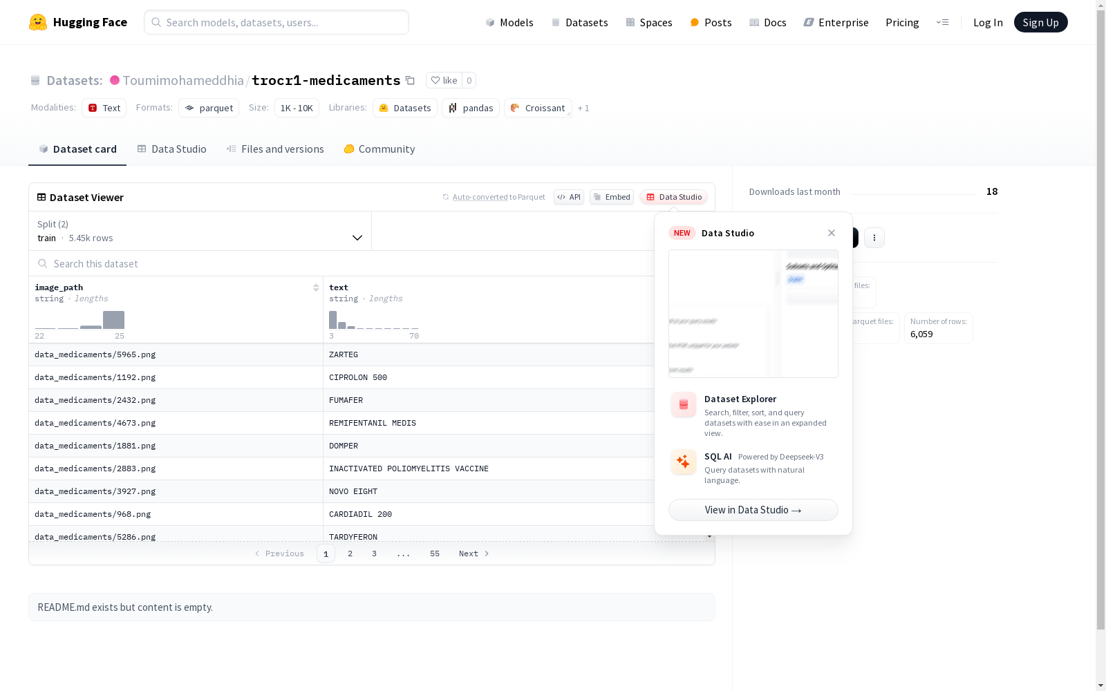Select the data_medicaments/2432.png cell
This screenshot has height=691, width=1106.
tap(176, 400)
